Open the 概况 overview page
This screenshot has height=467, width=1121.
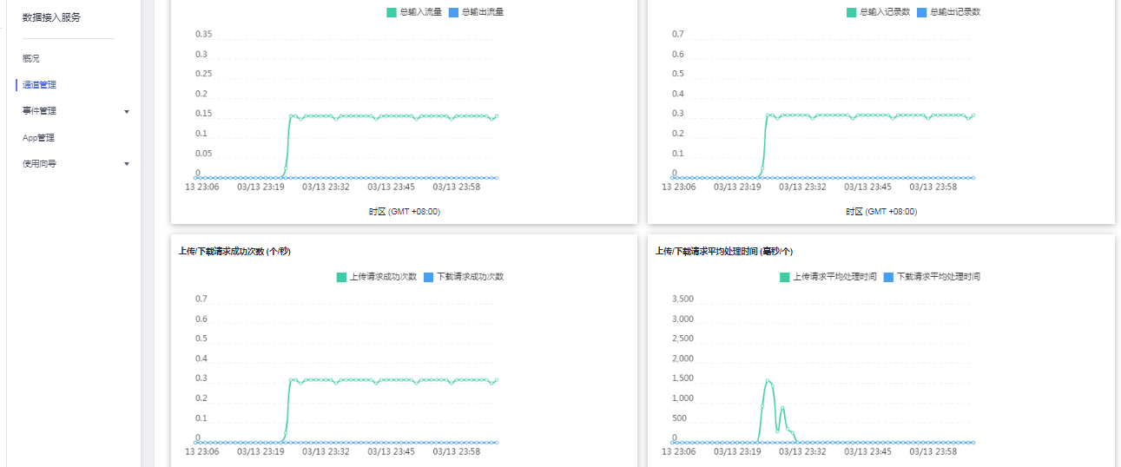pos(31,58)
